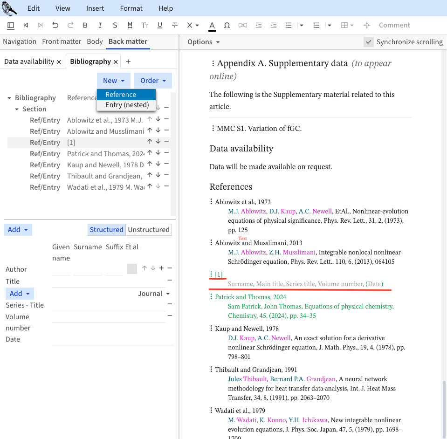Image resolution: width=447 pixels, height=439 pixels.
Task: Open the Journal type dropdown
Action: point(154,294)
